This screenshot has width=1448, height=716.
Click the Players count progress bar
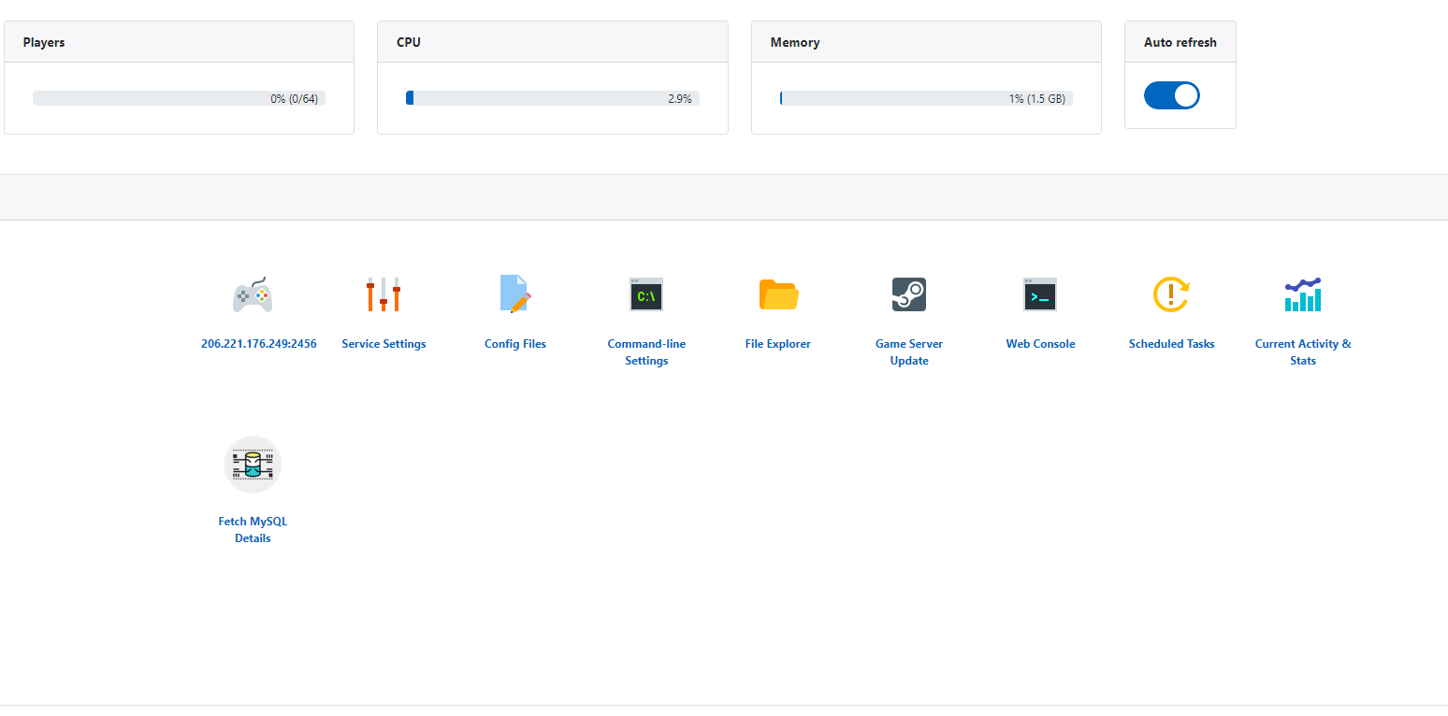pos(179,98)
